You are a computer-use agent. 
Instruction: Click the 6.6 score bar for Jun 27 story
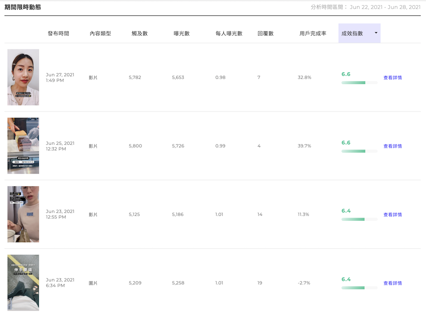click(359, 83)
